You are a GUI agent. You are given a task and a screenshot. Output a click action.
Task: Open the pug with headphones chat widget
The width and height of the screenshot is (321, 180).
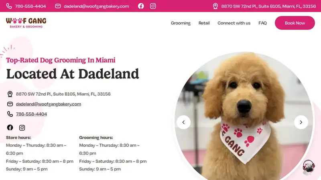309,167
